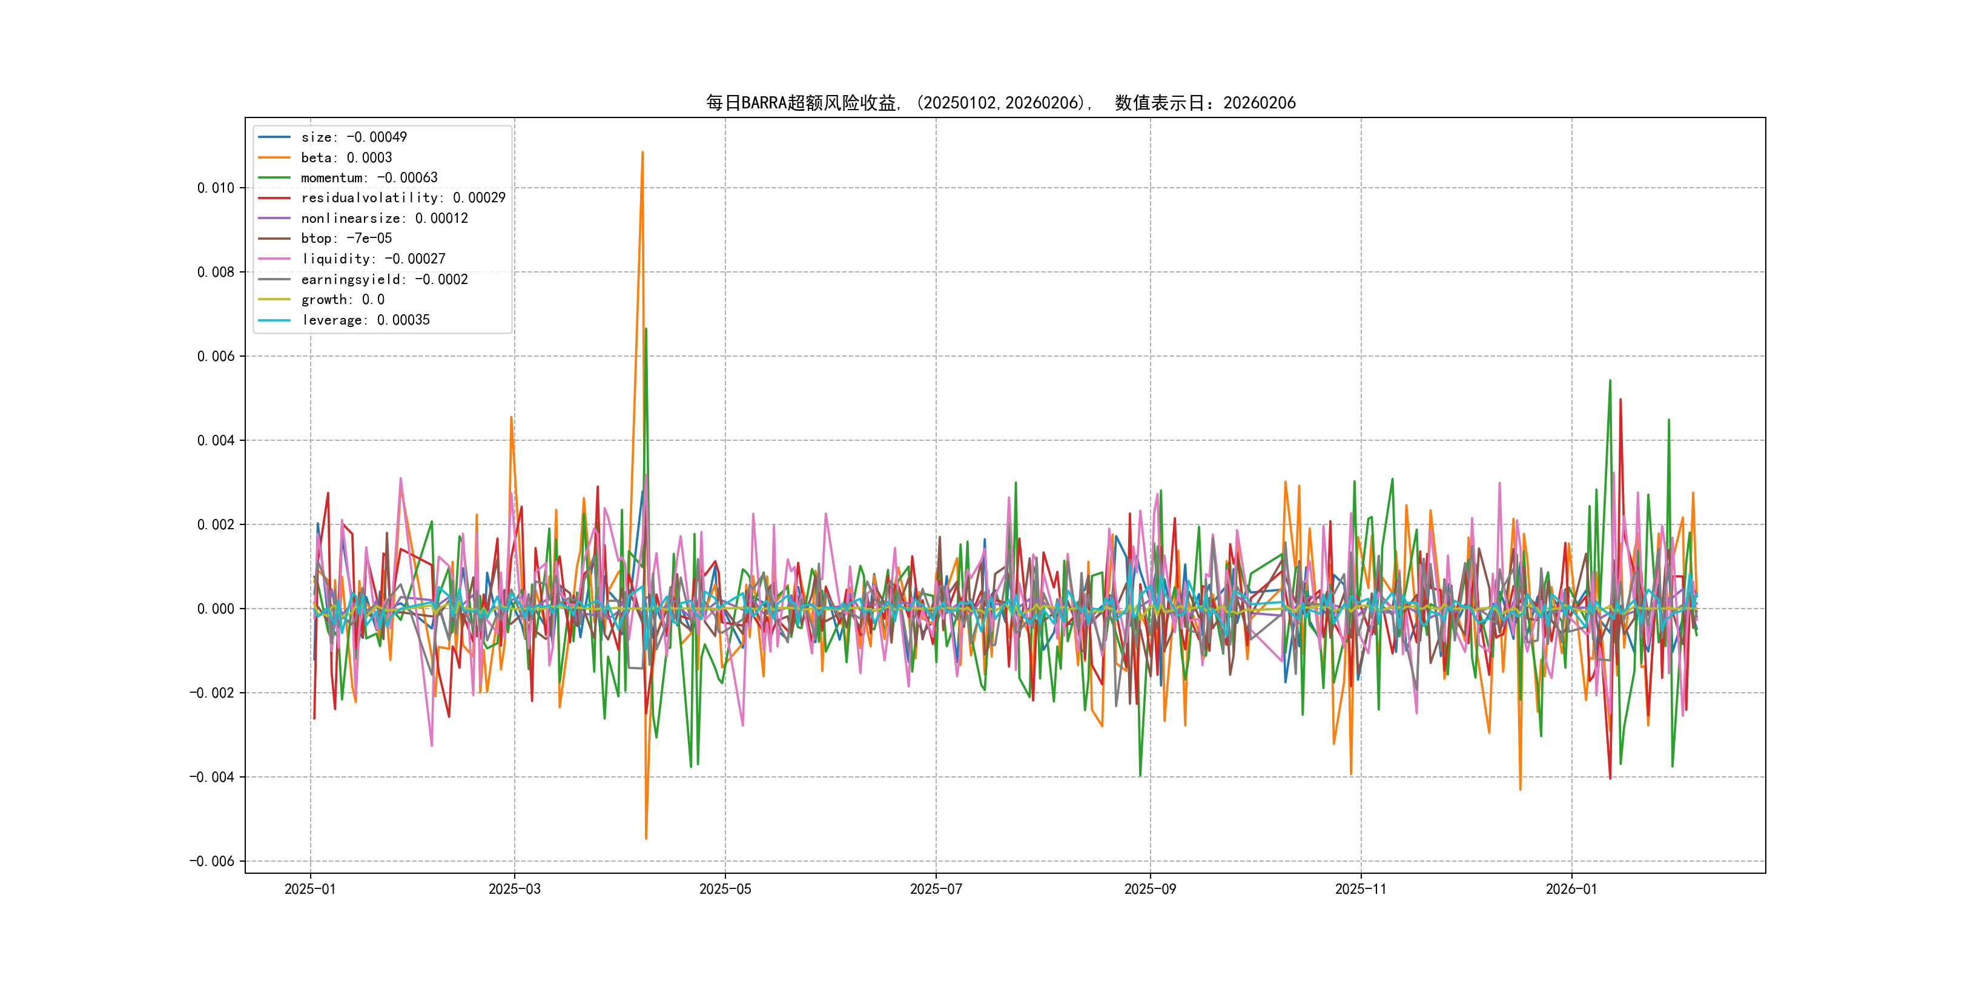The height and width of the screenshot is (981, 1962).
Task: Select the 'nonlinearsize: 0.00012' legend label
Action: click(x=384, y=219)
